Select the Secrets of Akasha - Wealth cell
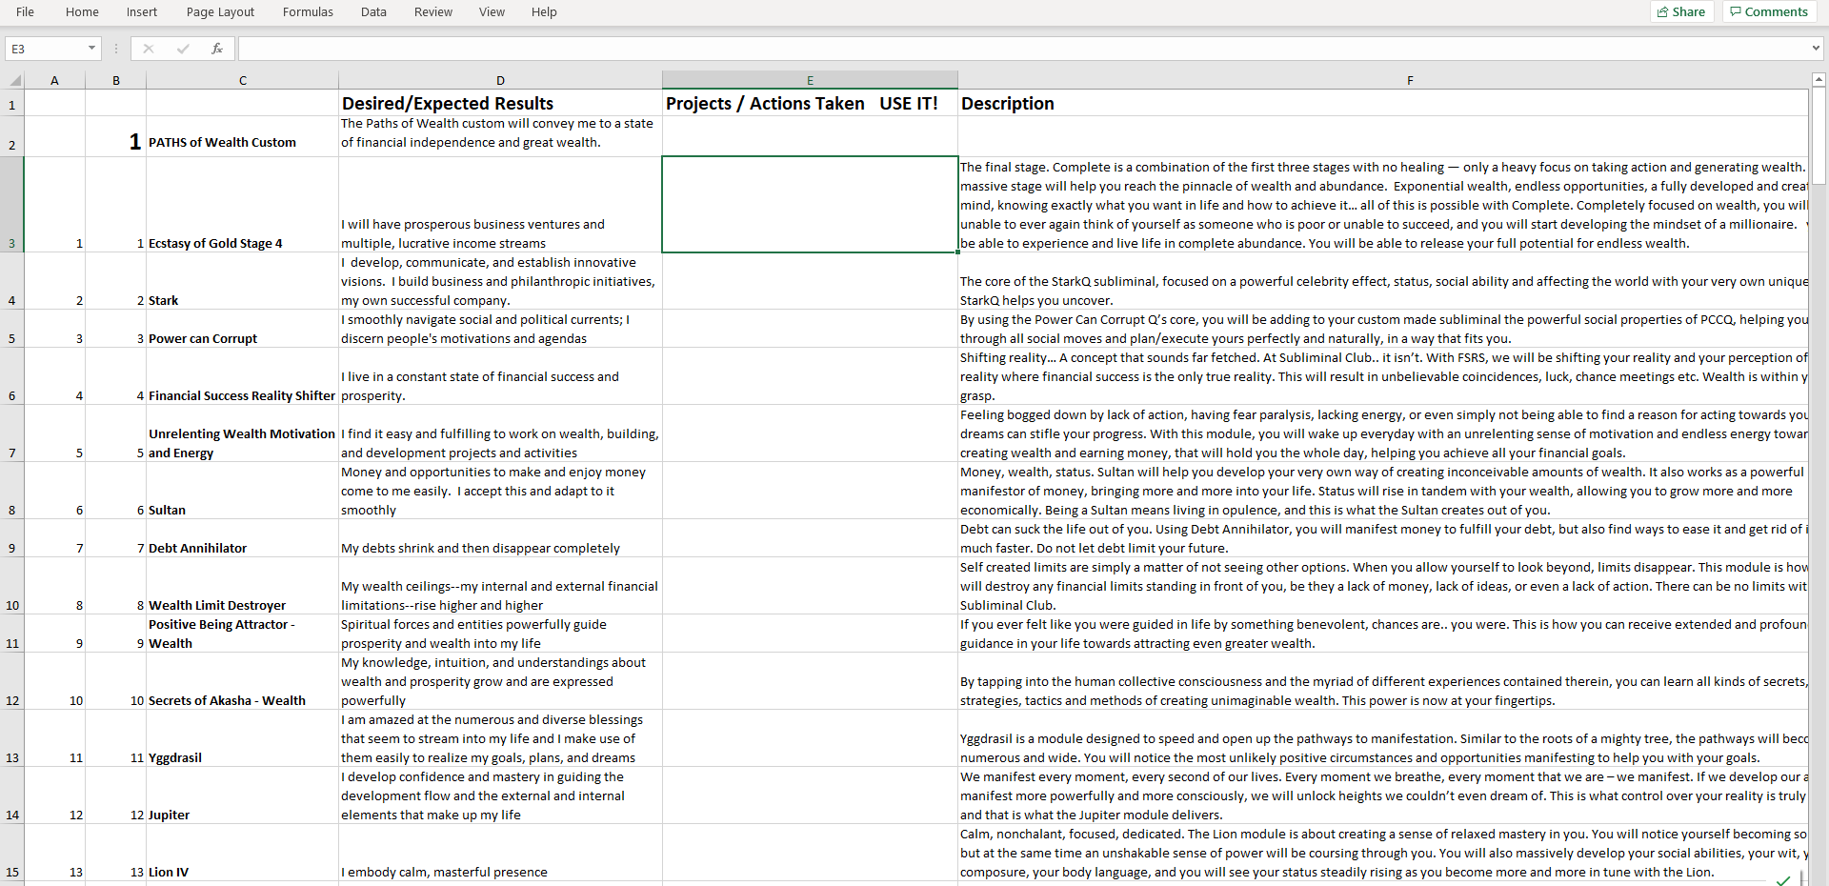The image size is (1829, 886). [242, 681]
